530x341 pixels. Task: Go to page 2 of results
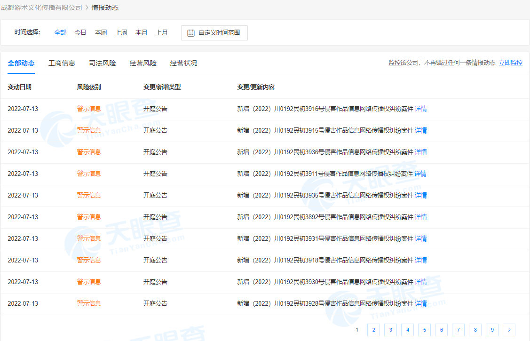373,330
